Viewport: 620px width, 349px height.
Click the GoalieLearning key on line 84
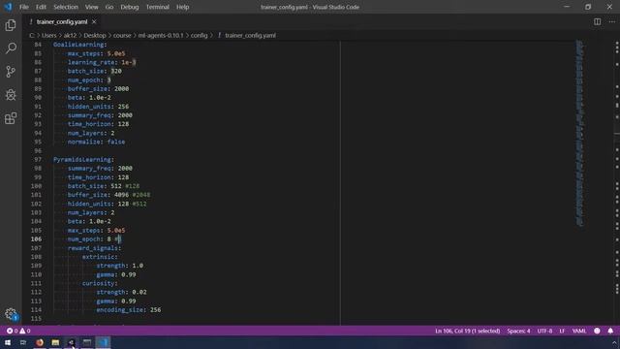point(78,45)
